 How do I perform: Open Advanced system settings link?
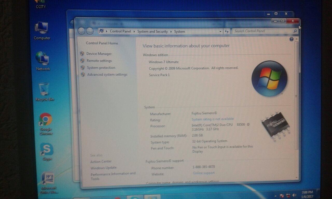(107, 75)
